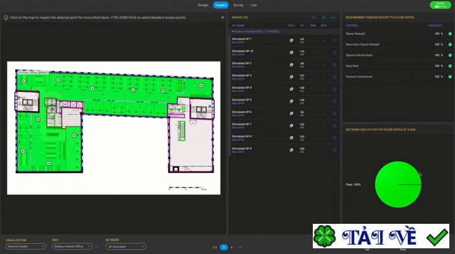This screenshot has width=455, height=254.
Task: Toggle the 2.4 GHz band
Action: click(215, 247)
